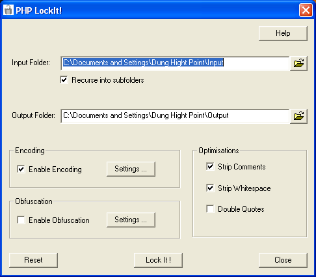Toggle Strip Whitespace option
This screenshot has width=316, height=277.
pyautogui.click(x=210, y=188)
